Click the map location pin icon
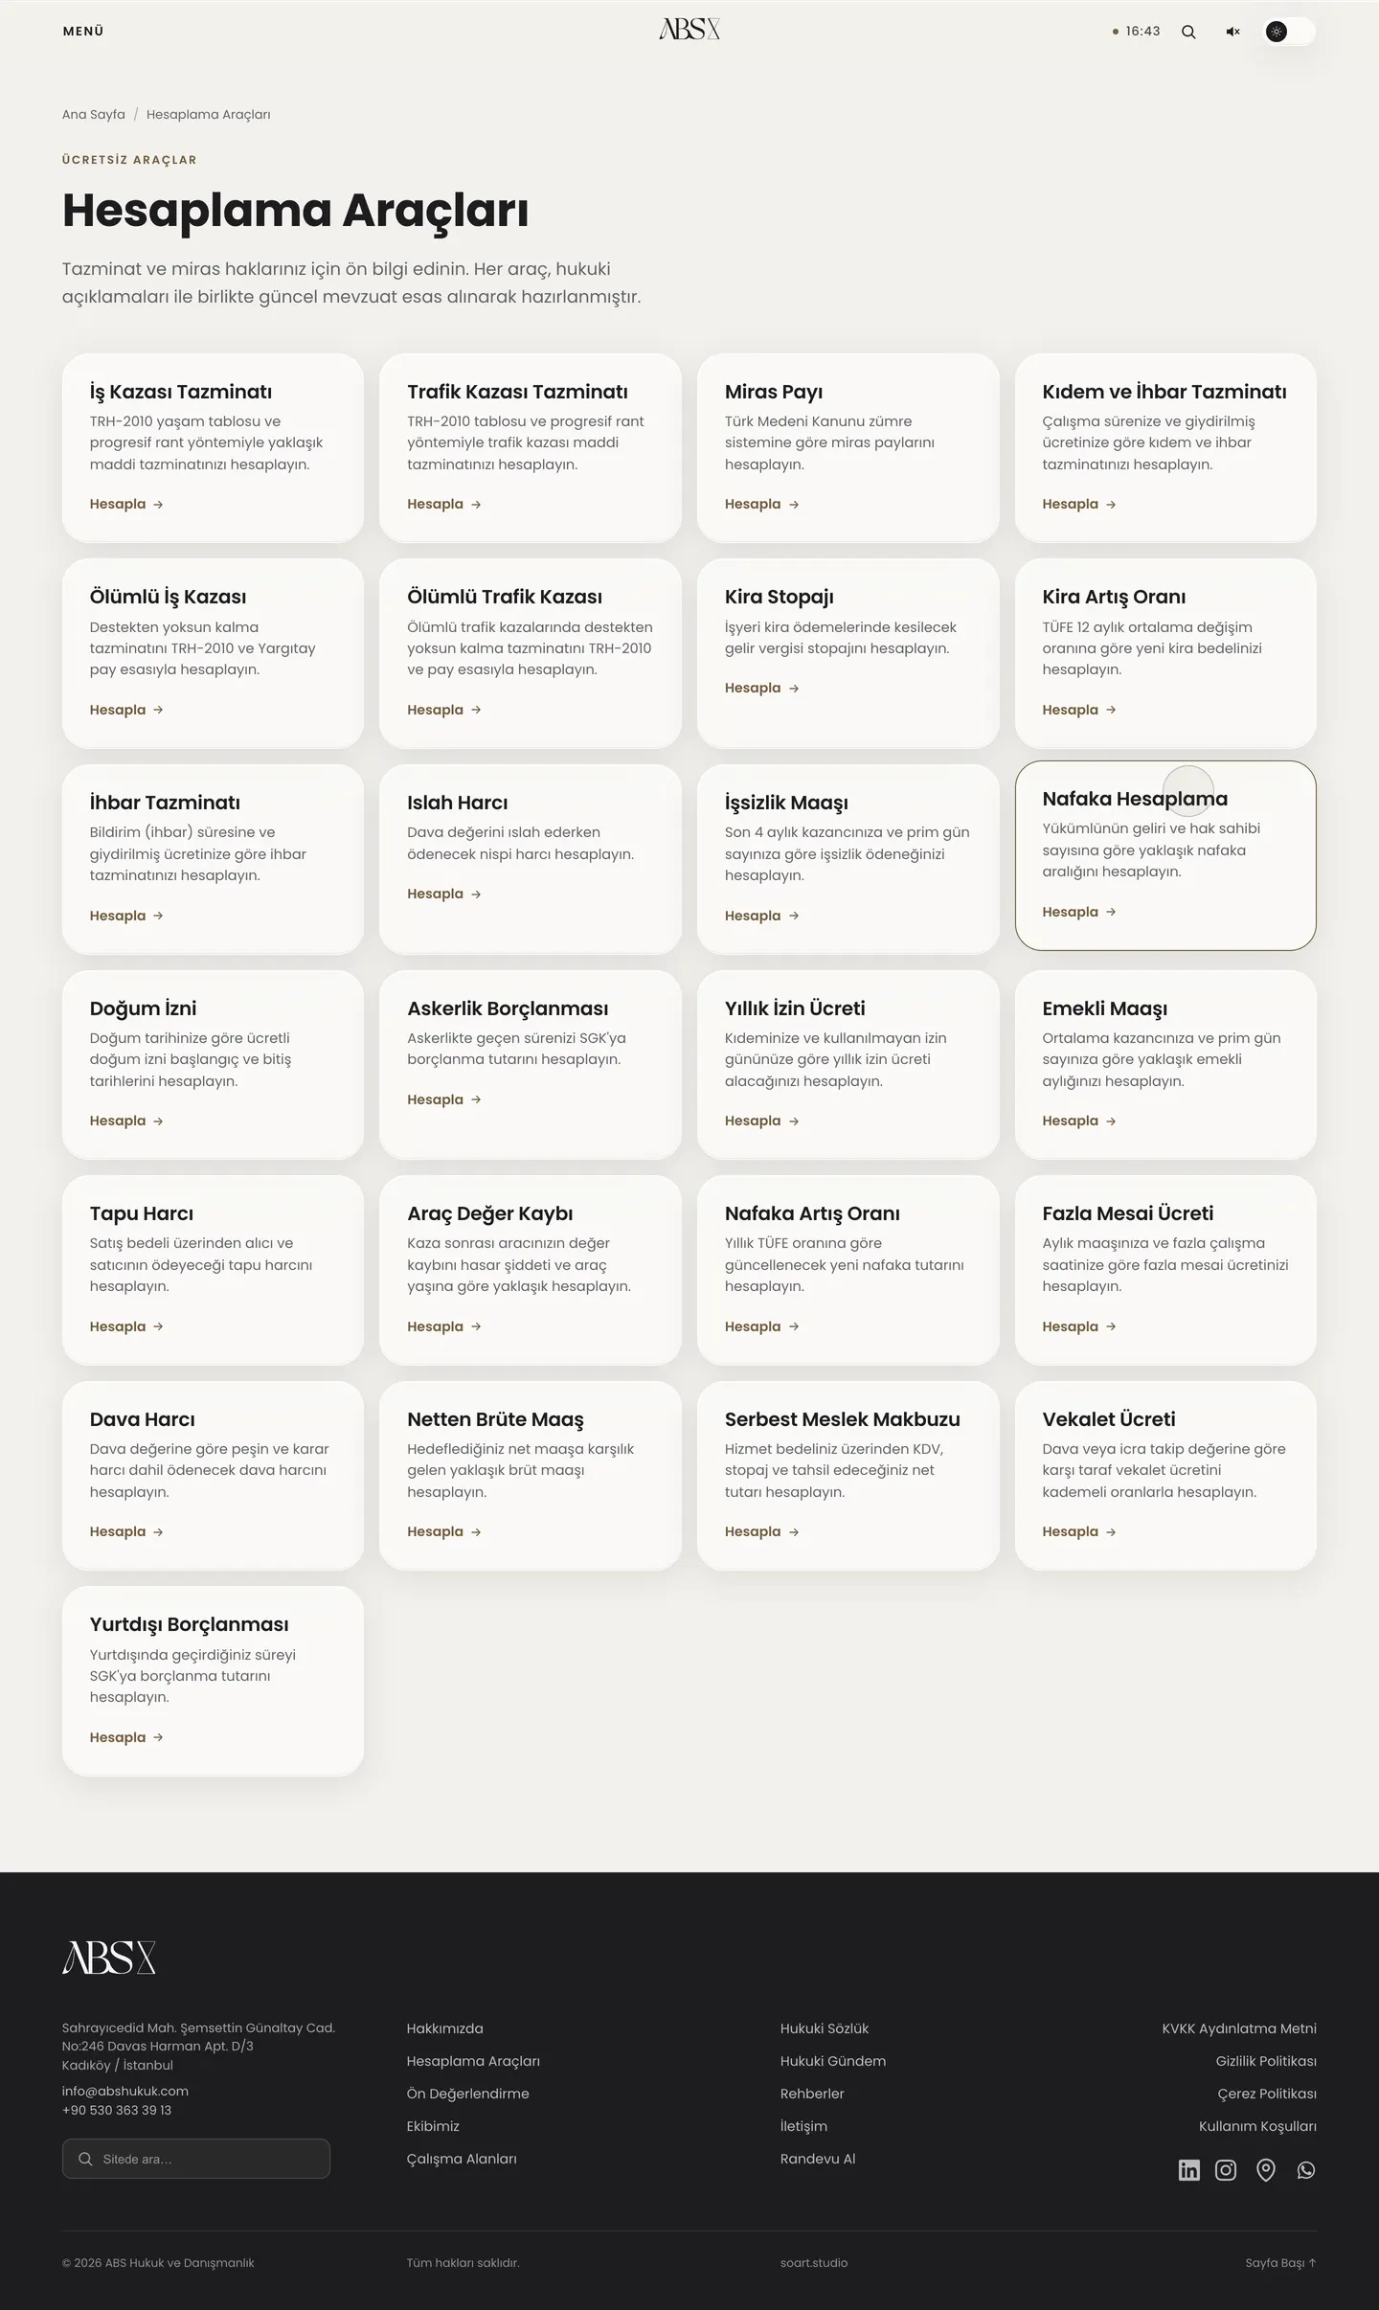The height and width of the screenshot is (2310, 1379). pos(1266,2170)
